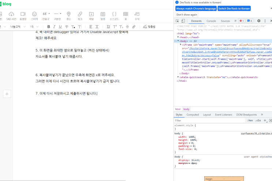This screenshot has height=181, width=272.
Task: Open the error count badge
Action: point(242,21)
